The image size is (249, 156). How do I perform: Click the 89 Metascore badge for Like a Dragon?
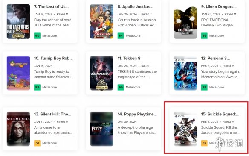click(x=204, y=35)
